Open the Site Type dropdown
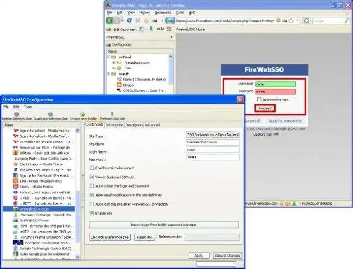 [x=213, y=134]
